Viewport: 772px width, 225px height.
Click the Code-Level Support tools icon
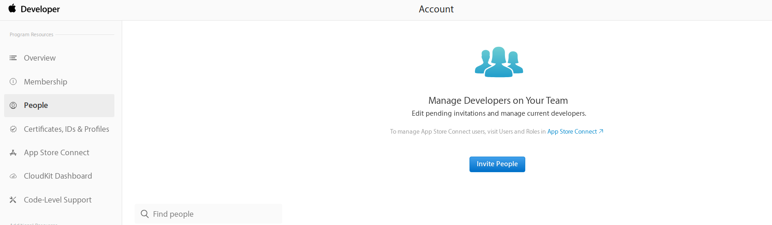point(13,200)
